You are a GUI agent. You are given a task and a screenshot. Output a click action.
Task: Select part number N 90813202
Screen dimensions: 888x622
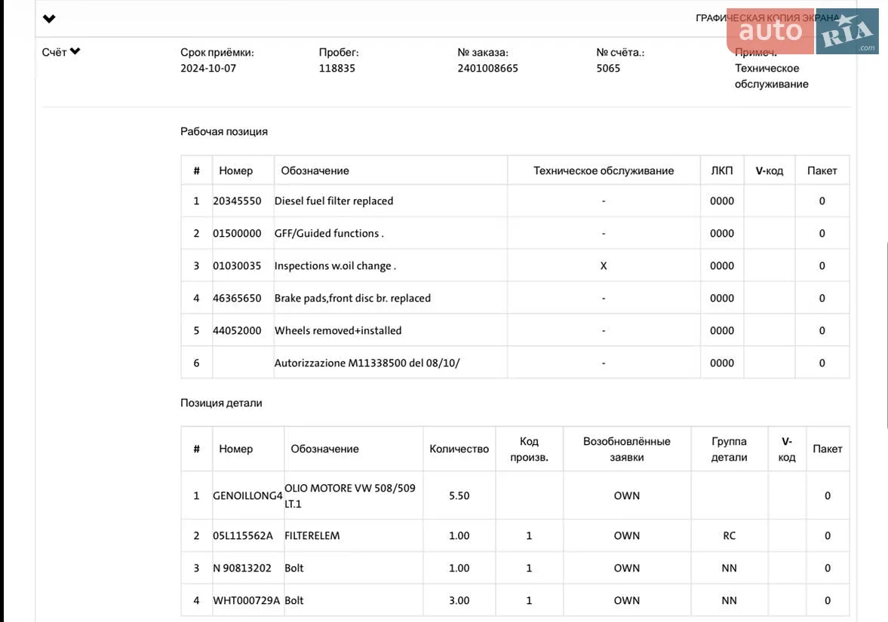[x=242, y=568]
